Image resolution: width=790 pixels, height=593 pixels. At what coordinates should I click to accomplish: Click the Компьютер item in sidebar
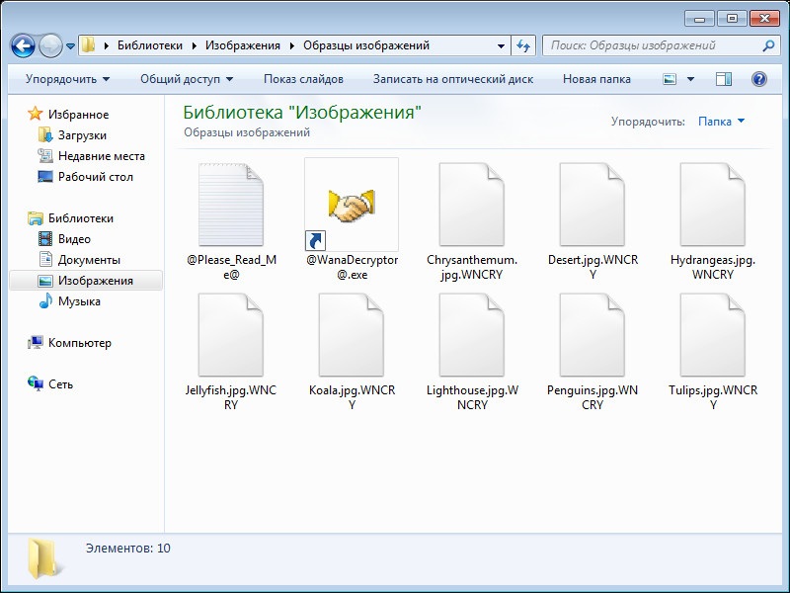[79, 343]
